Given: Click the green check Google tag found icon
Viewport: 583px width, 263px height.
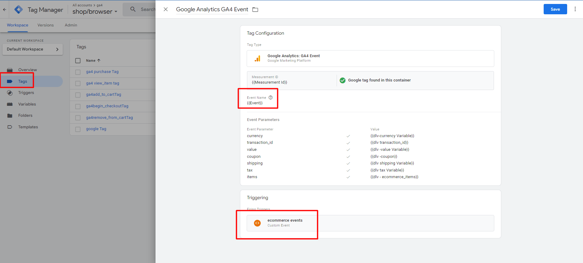Looking at the screenshot, I should tap(343, 80).
